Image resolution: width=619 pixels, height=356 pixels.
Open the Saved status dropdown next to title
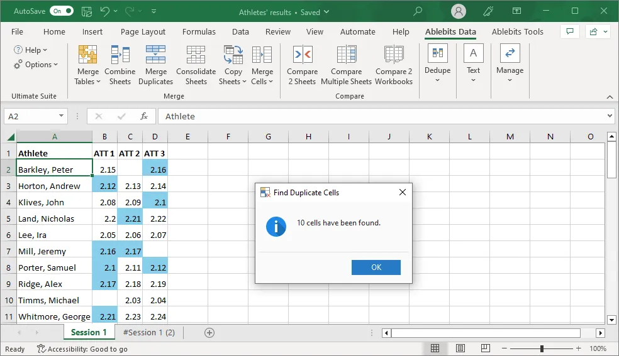click(x=326, y=12)
